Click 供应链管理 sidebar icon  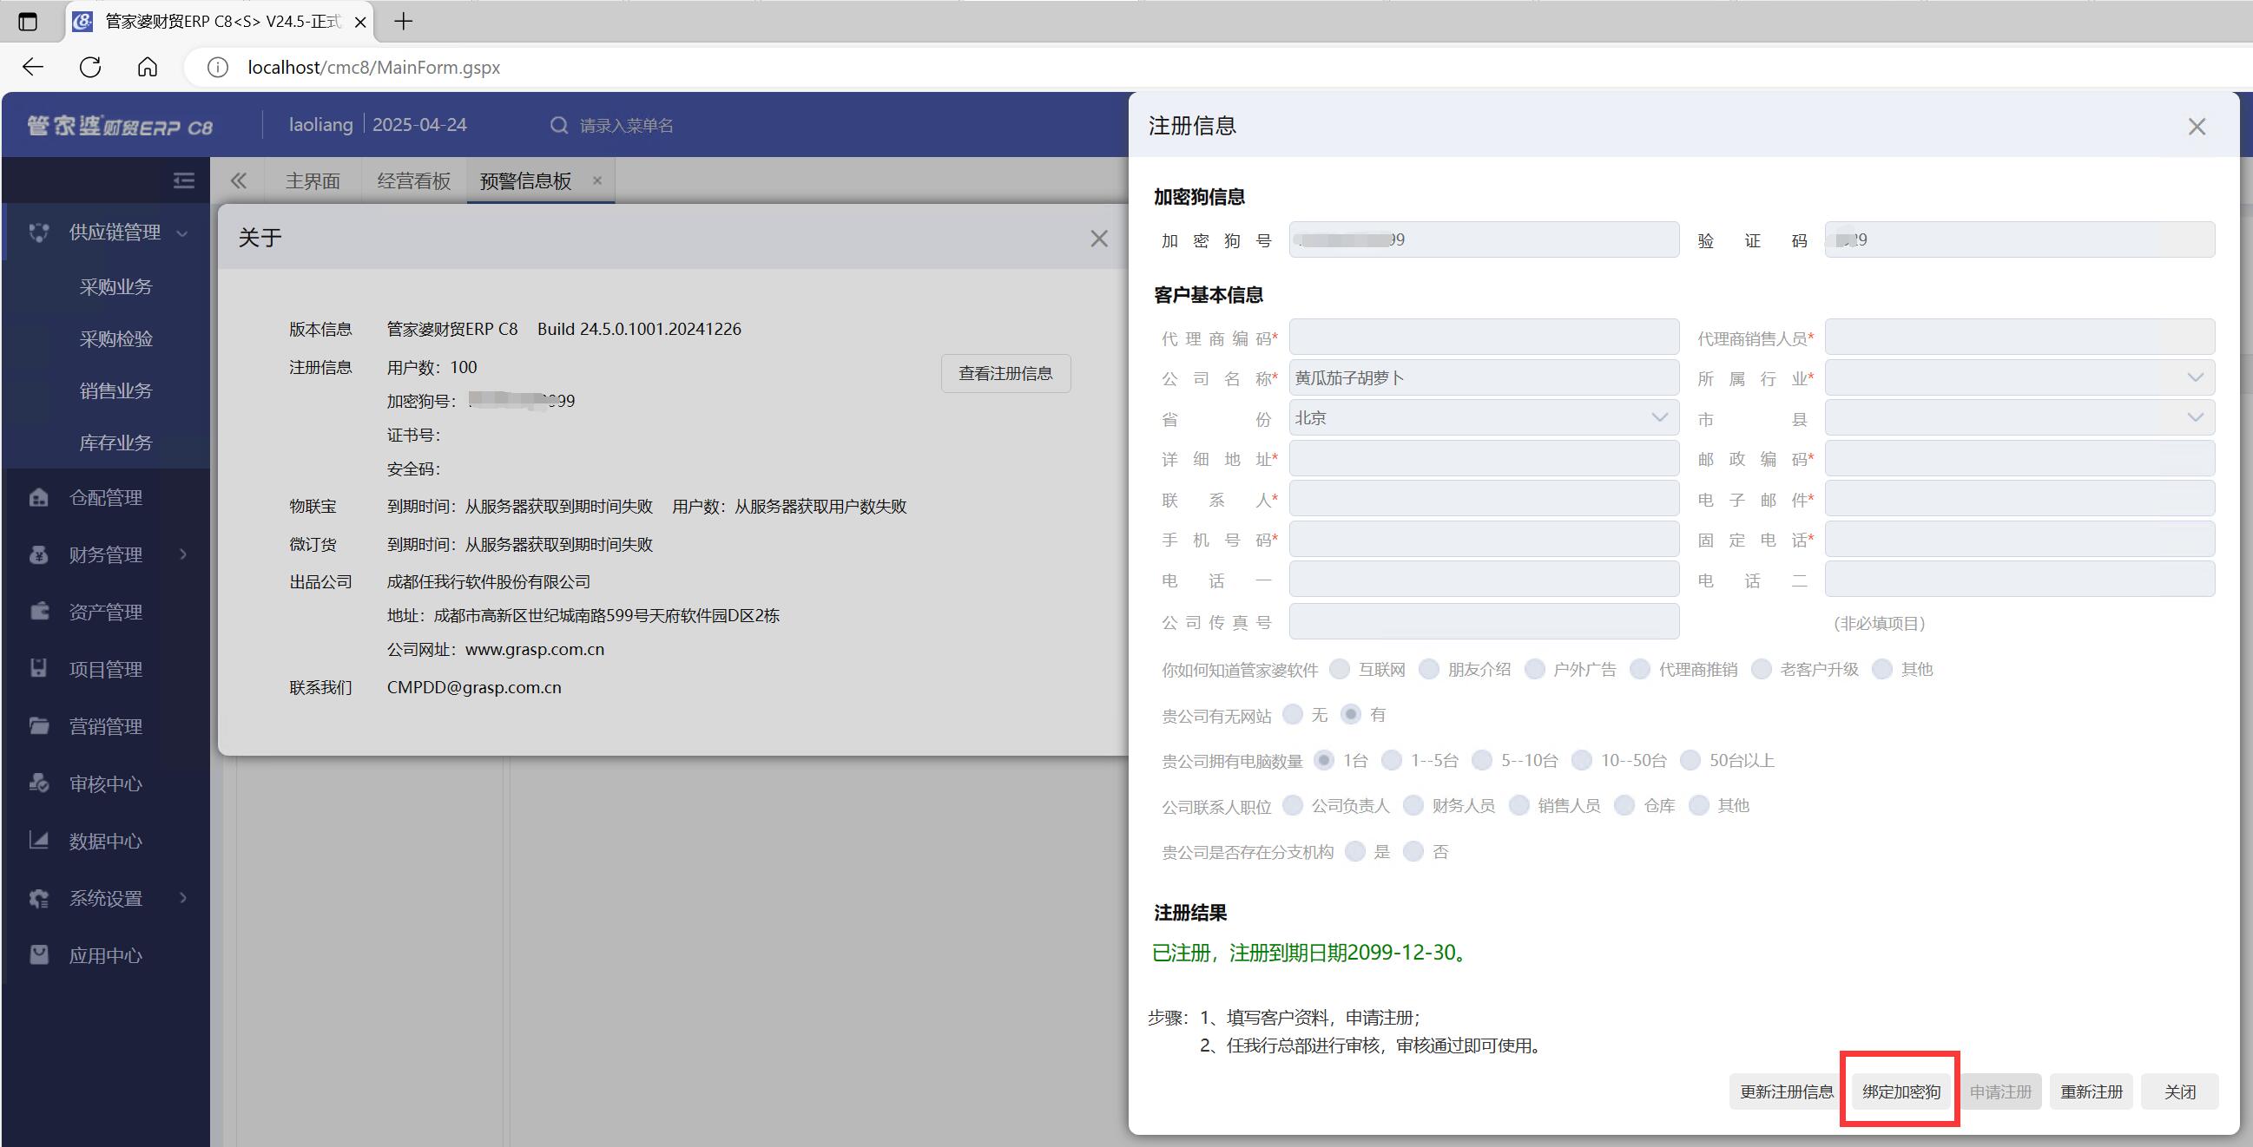(x=38, y=233)
